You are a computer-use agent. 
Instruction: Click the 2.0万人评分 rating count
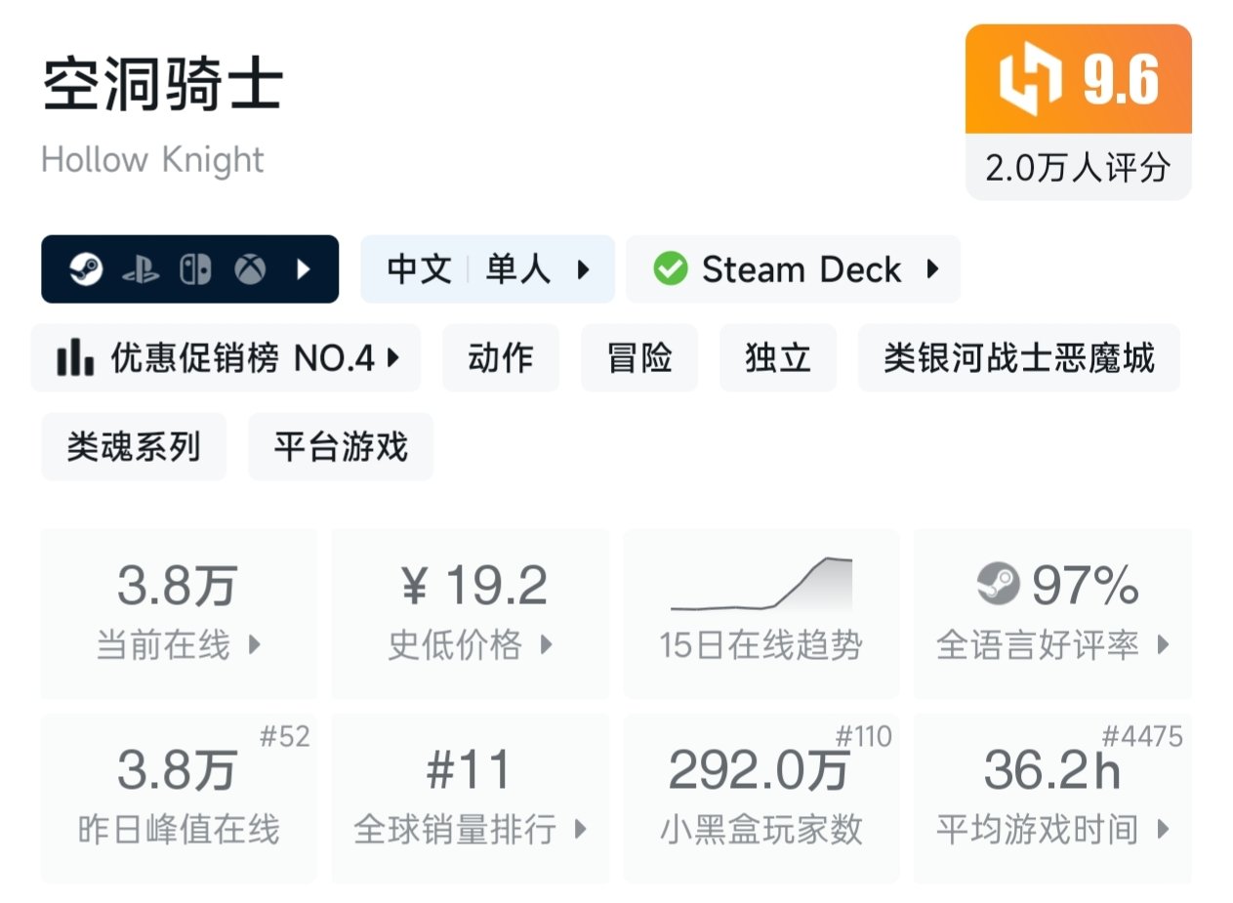(x=1078, y=168)
